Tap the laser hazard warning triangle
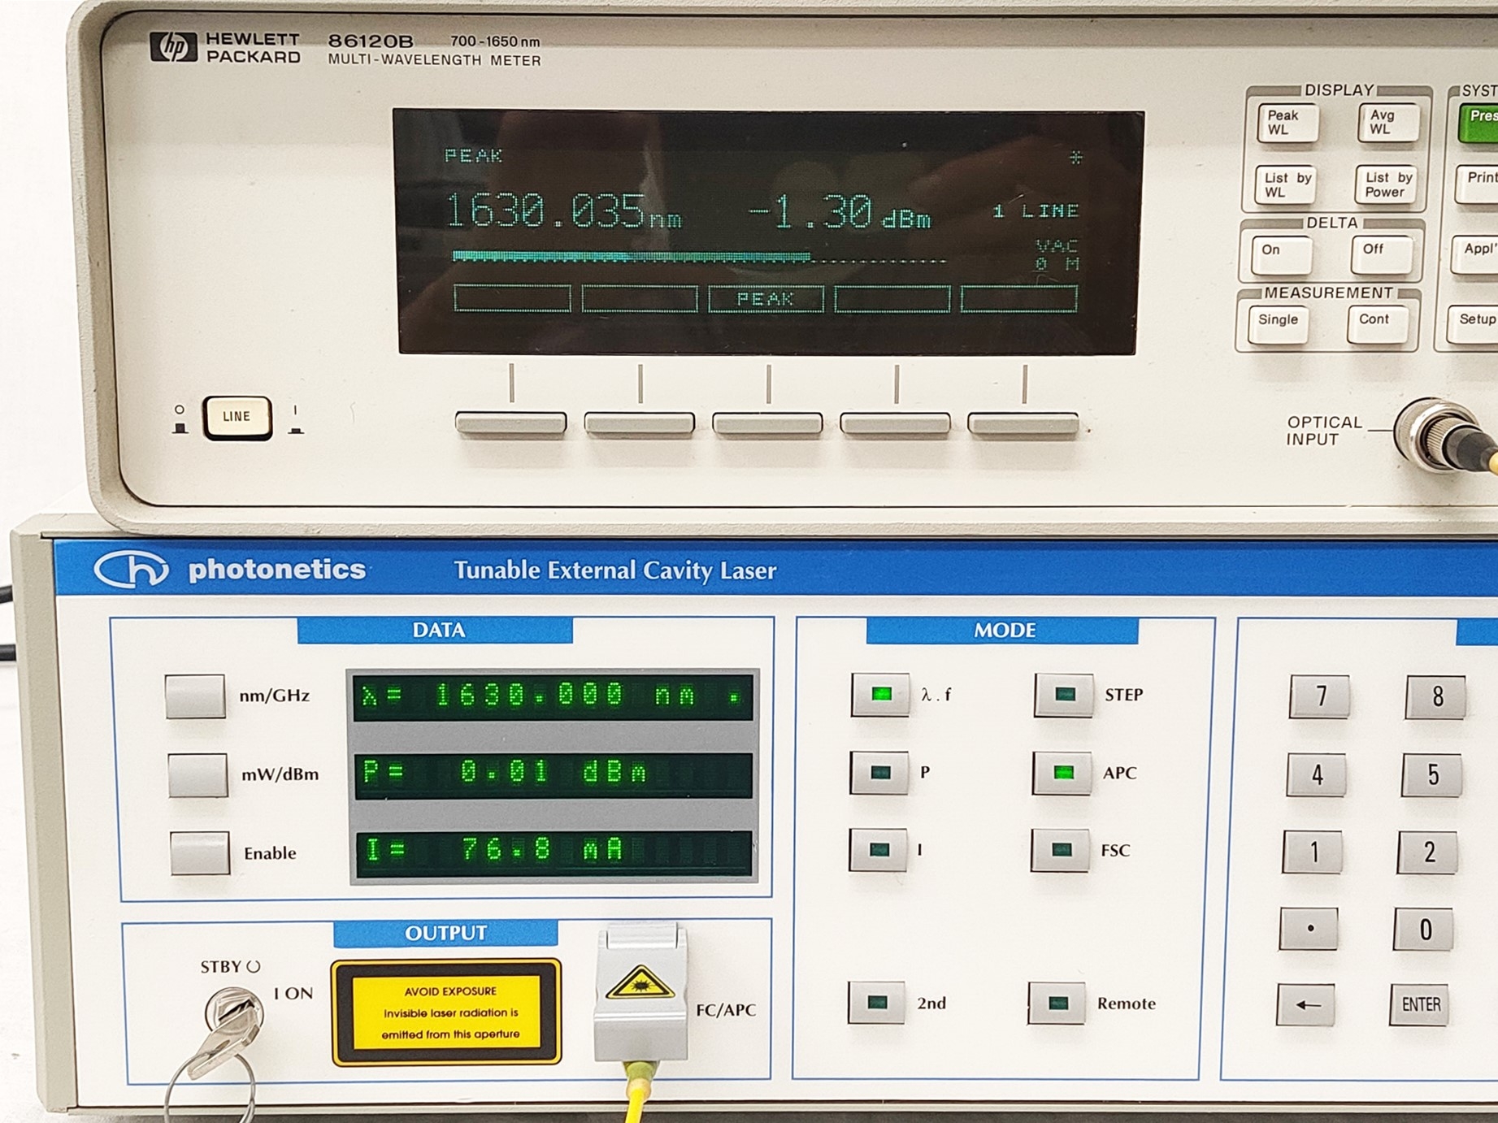Screen dimensions: 1498x1123 pyautogui.click(x=640, y=982)
